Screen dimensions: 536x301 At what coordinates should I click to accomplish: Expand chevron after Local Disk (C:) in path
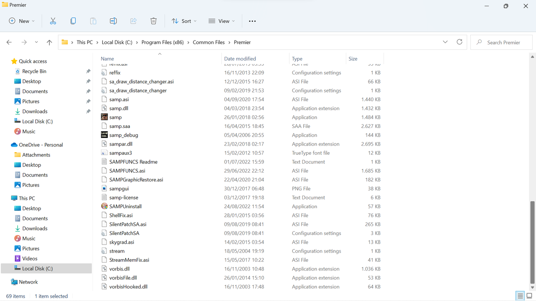coord(137,42)
